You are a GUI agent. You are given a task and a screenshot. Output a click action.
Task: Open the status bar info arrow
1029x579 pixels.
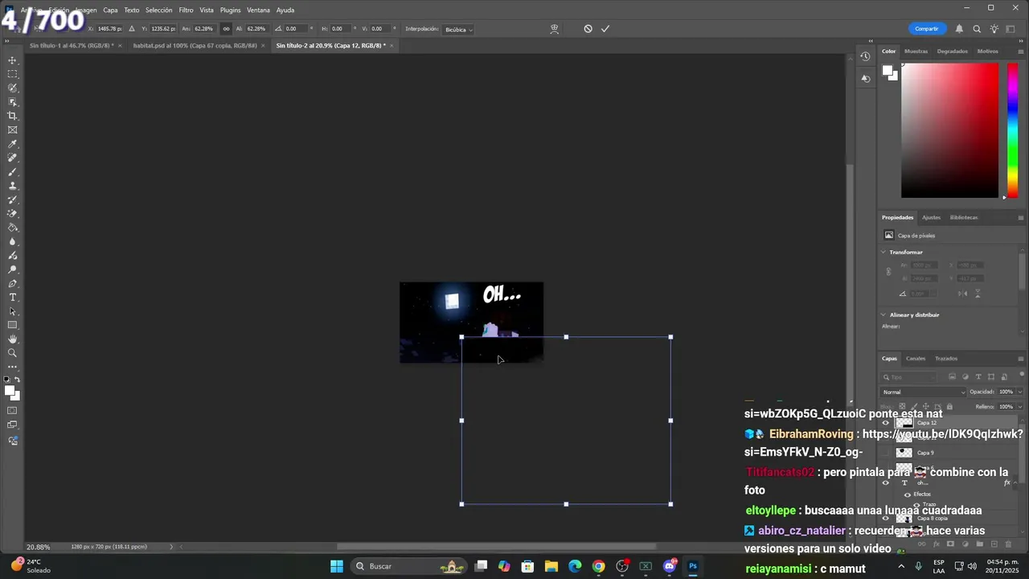point(170,547)
